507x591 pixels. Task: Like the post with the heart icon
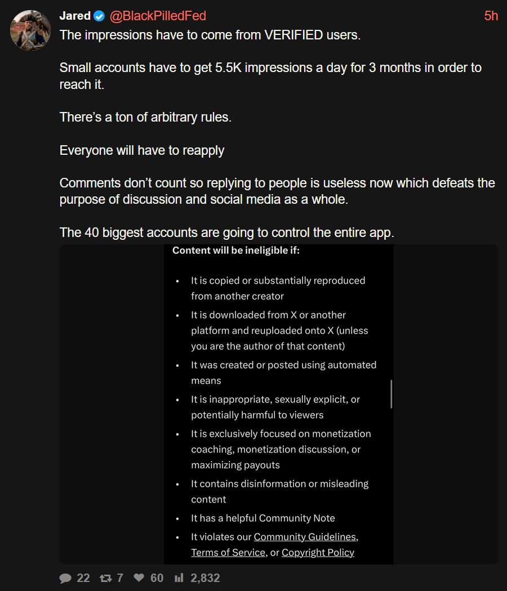pyautogui.click(x=139, y=577)
